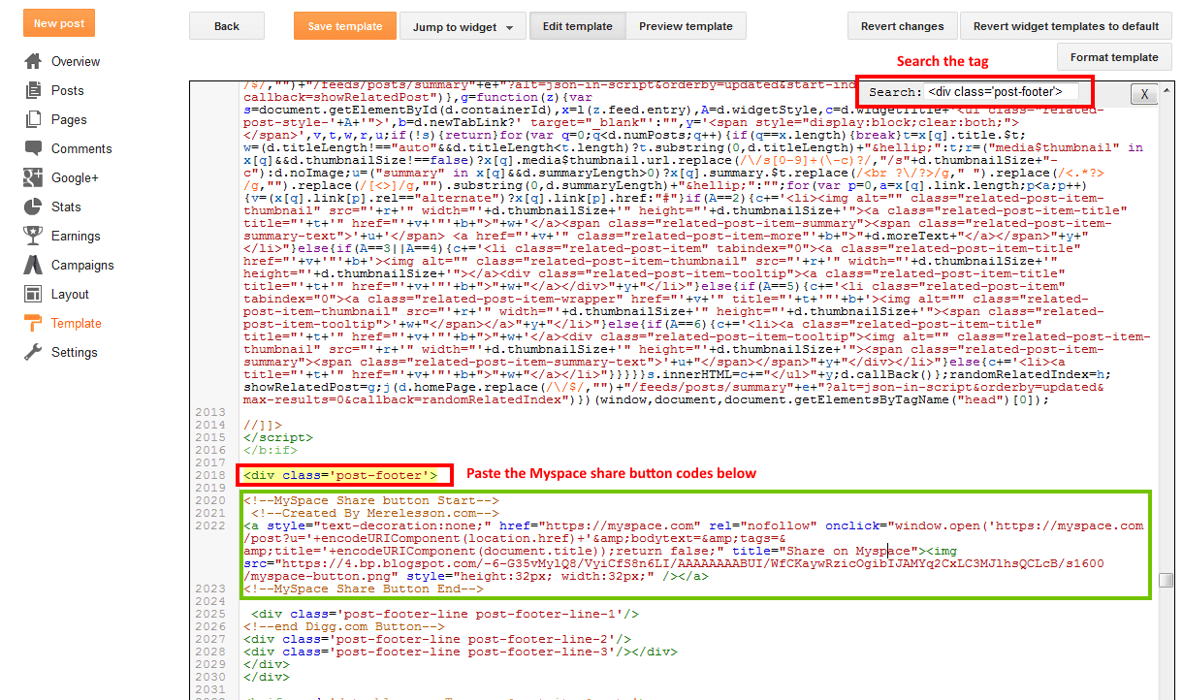Expand the Jump to widget dropdown

coord(464,27)
